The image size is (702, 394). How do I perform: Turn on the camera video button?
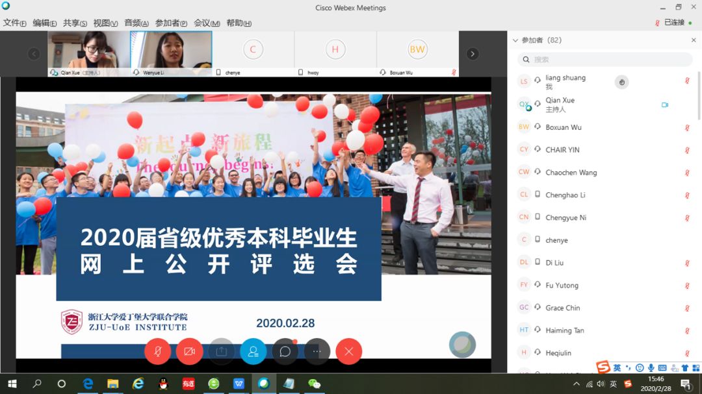189,351
